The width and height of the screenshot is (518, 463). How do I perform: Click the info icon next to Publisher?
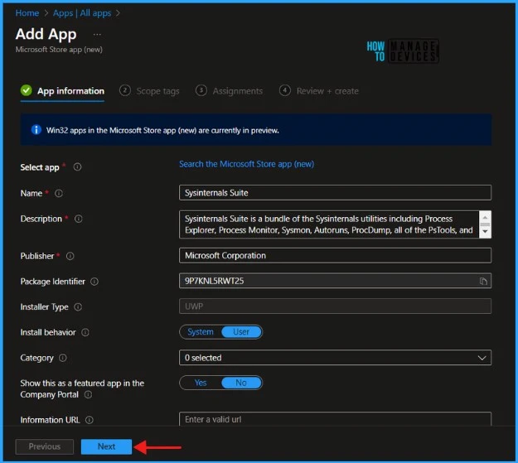pyautogui.click(x=70, y=256)
